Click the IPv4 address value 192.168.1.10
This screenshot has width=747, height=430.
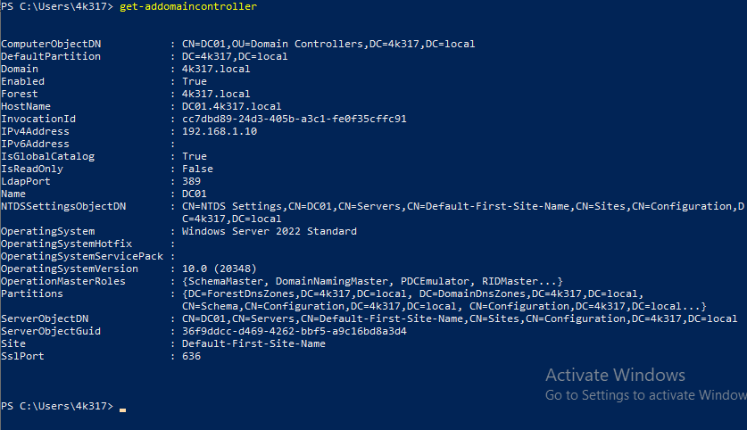coord(219,131)
